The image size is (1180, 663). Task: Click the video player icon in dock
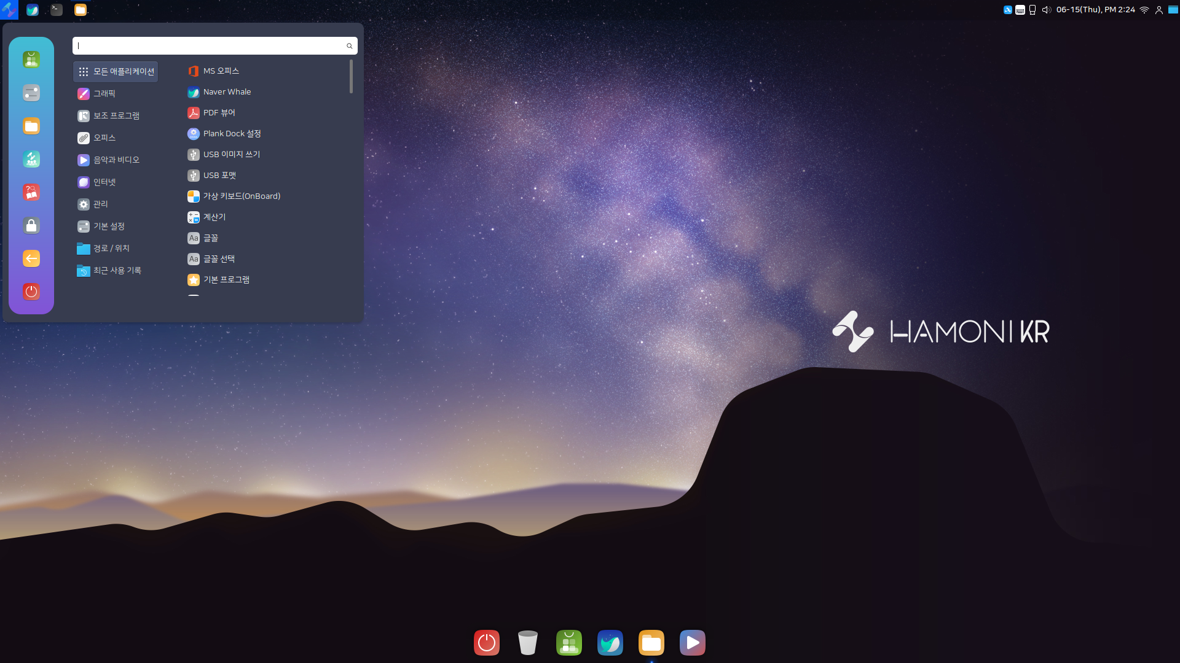[x=692, y=643]
